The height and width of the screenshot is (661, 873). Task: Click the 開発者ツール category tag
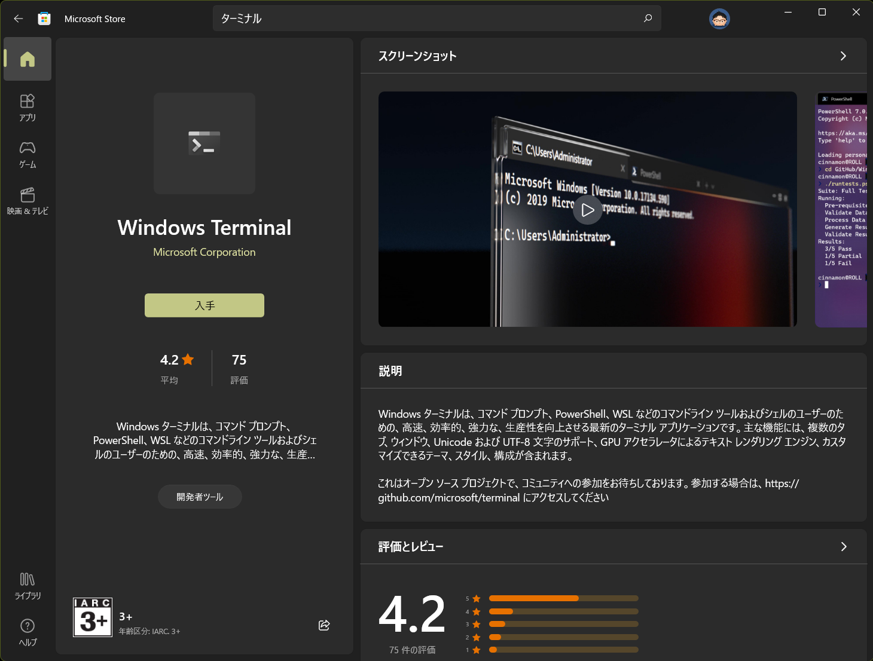pyautogui.click(x=200, y=497)
